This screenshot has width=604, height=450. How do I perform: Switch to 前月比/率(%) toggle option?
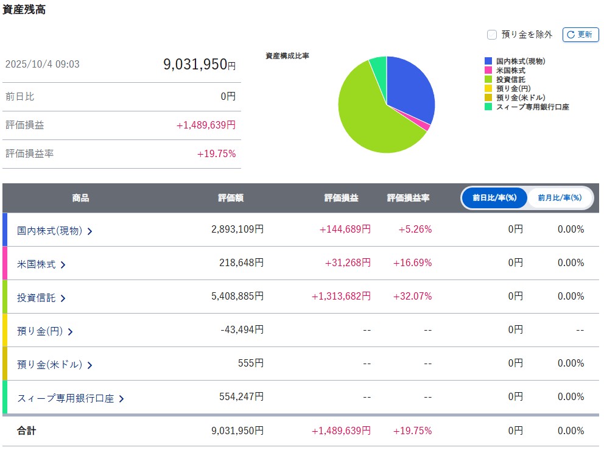click(560, 198)
